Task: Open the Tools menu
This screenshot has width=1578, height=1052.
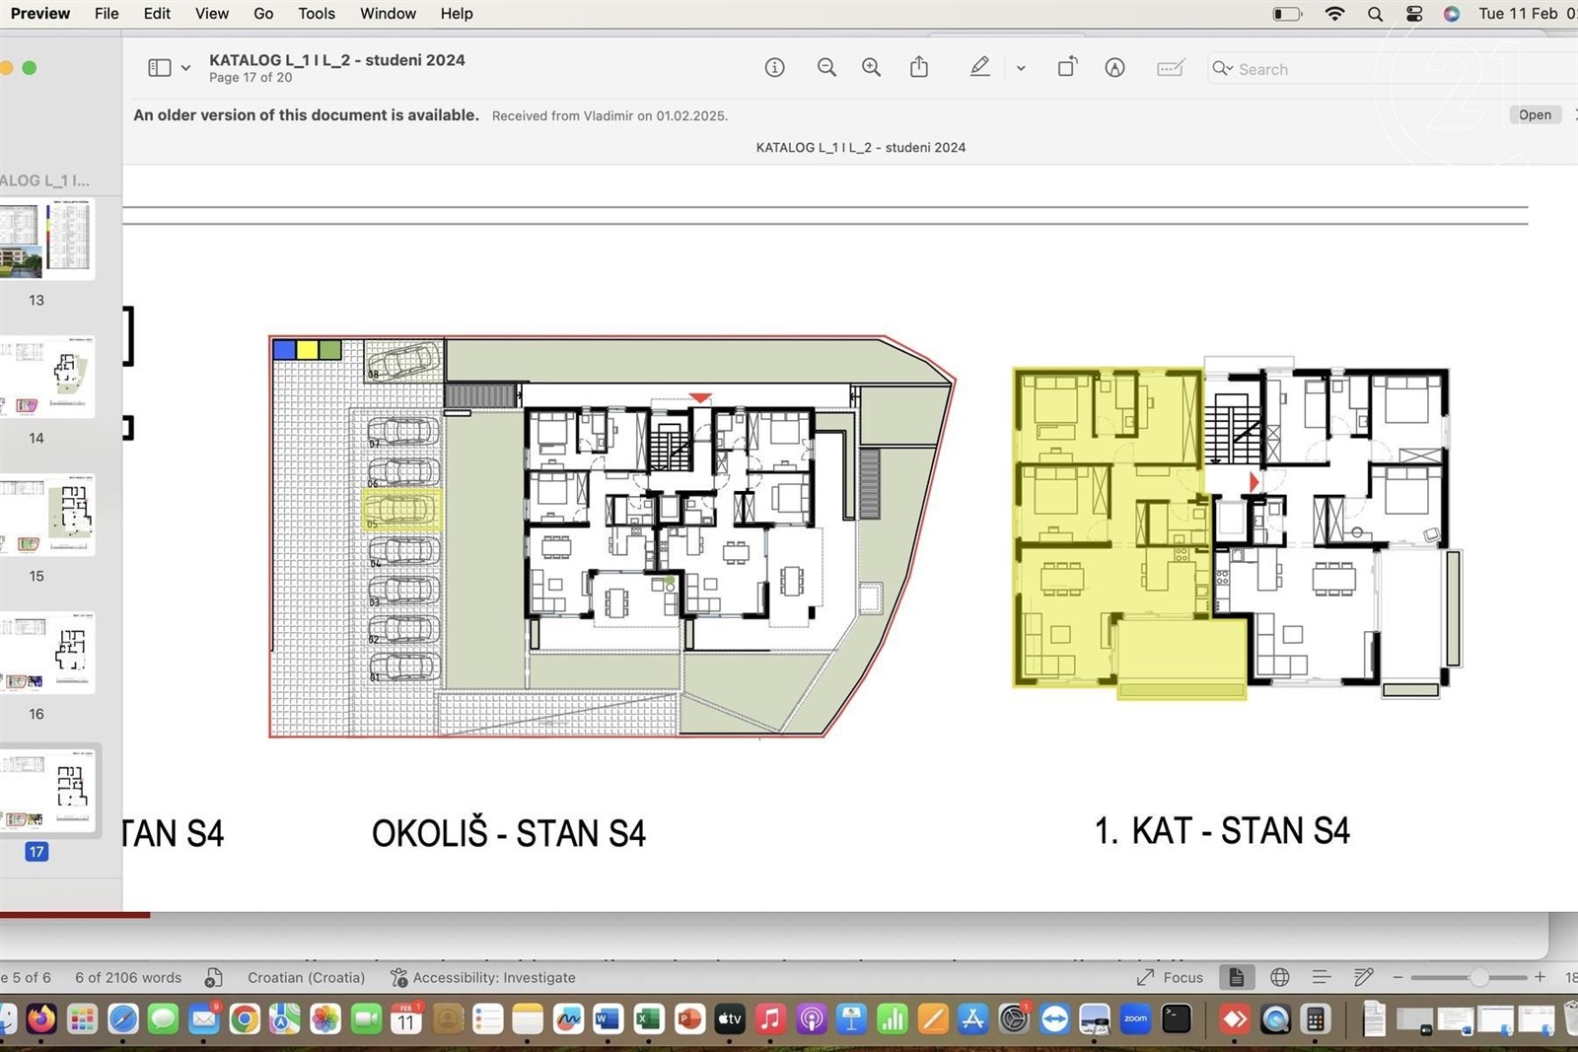Action: tap(317, 14)
